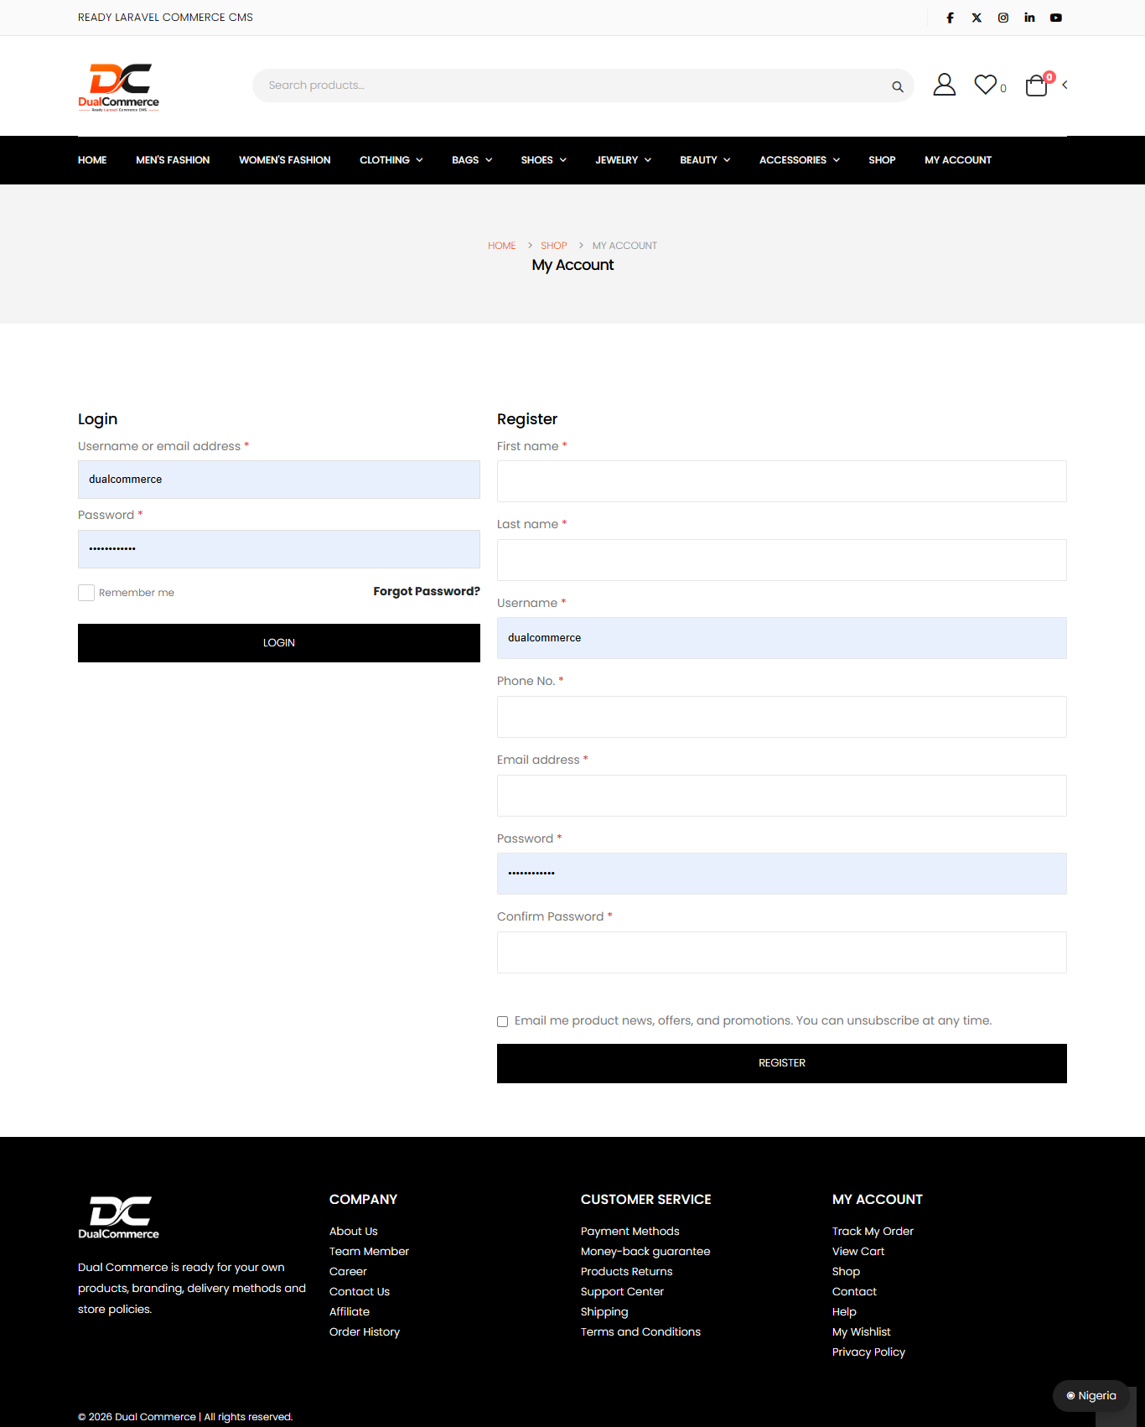Click the DualCommerce header logo

118,86
